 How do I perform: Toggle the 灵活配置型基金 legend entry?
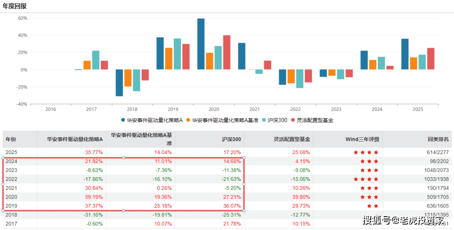312,120
